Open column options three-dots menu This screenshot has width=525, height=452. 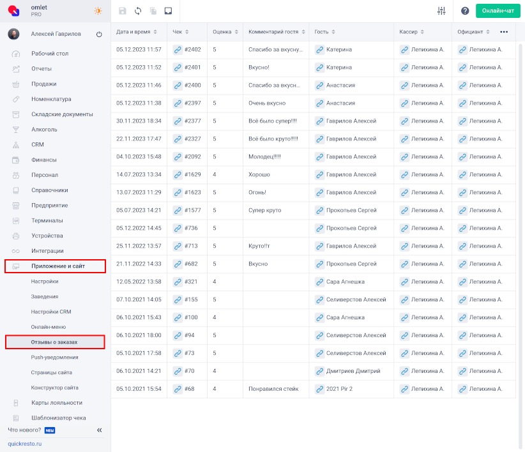pyautogui.click(x=504, y=32)
